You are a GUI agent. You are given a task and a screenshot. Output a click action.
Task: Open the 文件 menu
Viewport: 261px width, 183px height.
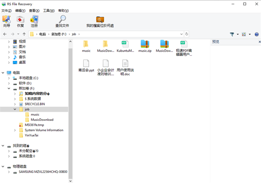coord(7,10)
